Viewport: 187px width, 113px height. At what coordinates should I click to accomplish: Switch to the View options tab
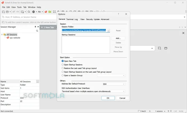(x=82, y=19)
